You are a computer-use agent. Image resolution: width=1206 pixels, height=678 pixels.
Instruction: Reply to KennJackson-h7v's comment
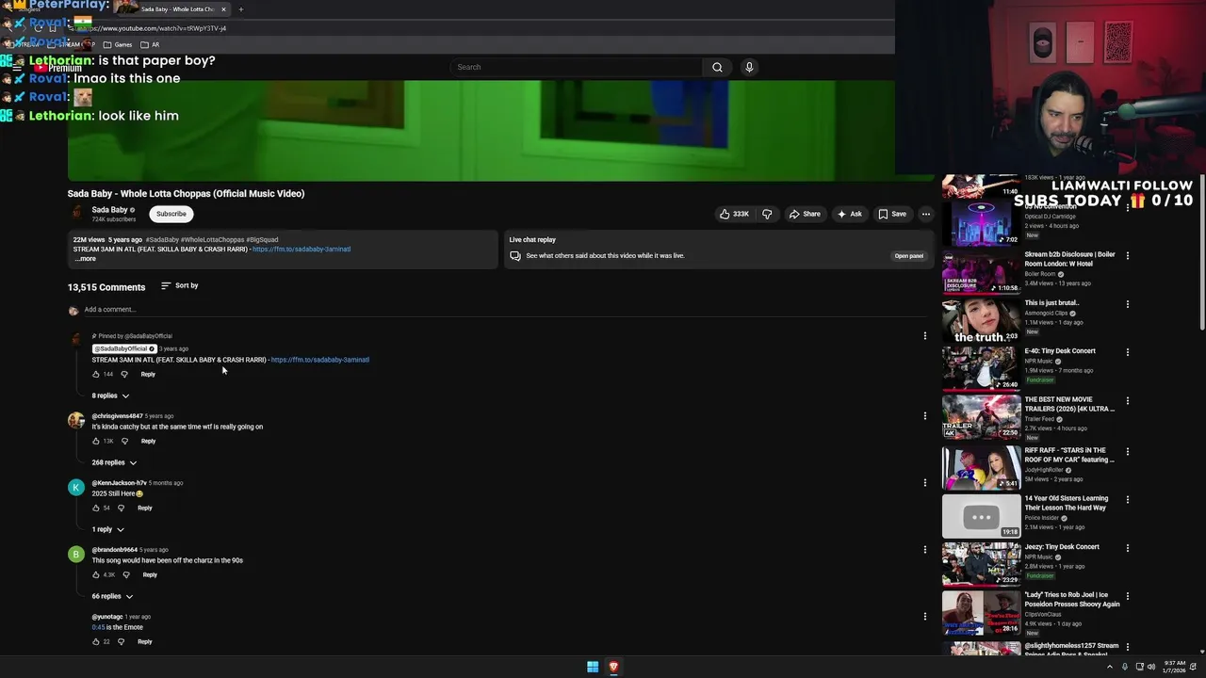tap(144, 508)
